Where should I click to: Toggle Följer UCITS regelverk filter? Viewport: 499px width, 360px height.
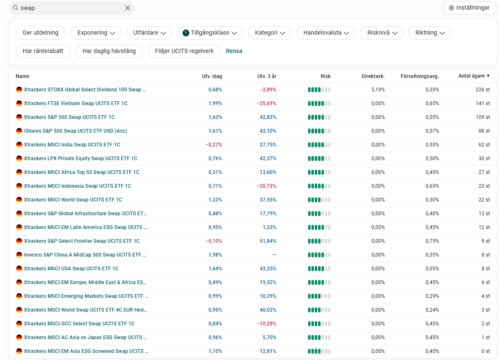pyautogui.click(x=184, y=51)
